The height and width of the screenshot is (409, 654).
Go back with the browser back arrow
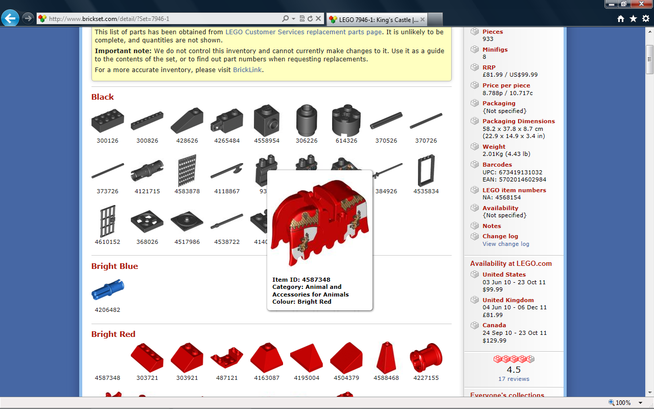click(10, 18)
